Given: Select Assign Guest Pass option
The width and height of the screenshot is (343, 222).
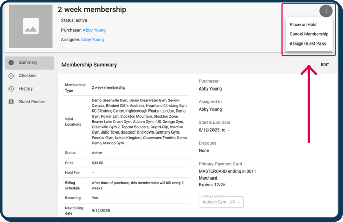Looking at the screenshot, I should coord(308,44).
